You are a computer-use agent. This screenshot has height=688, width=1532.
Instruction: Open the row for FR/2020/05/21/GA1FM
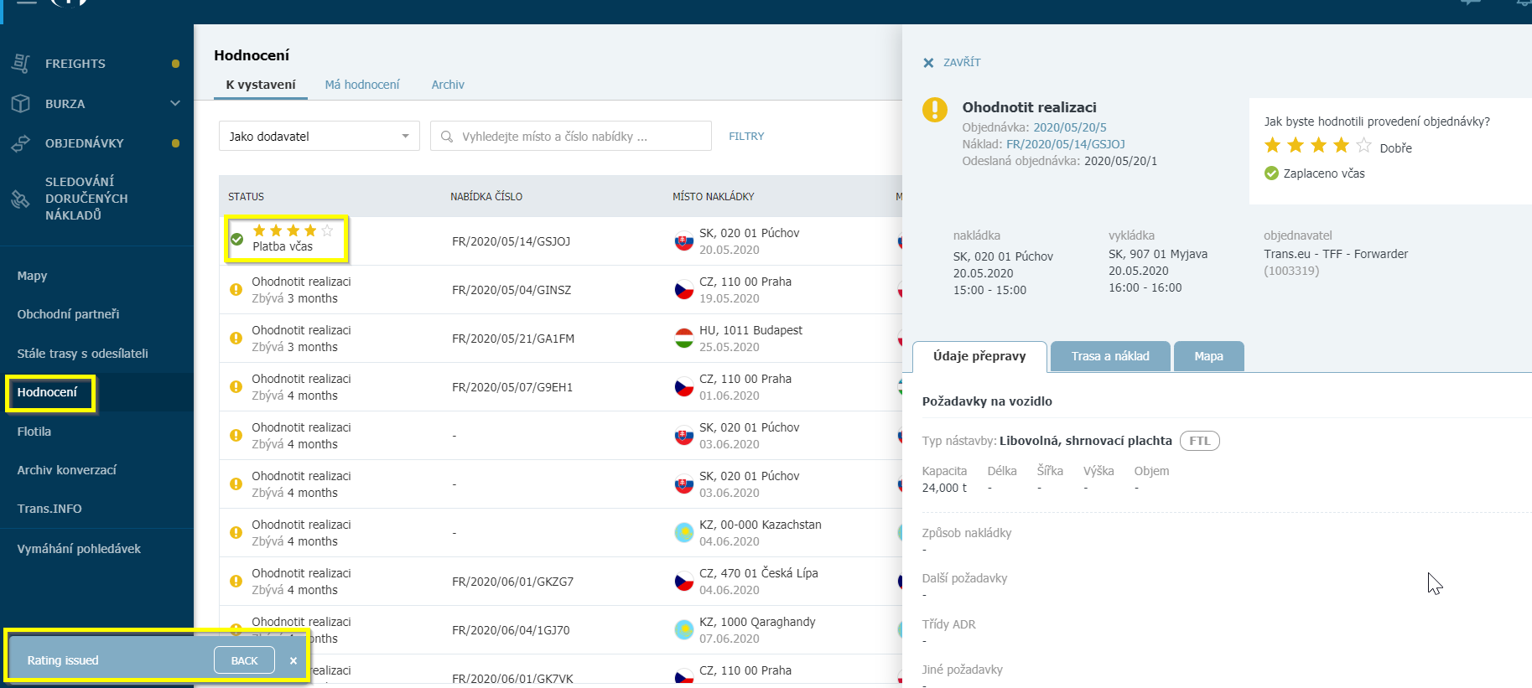560,339
